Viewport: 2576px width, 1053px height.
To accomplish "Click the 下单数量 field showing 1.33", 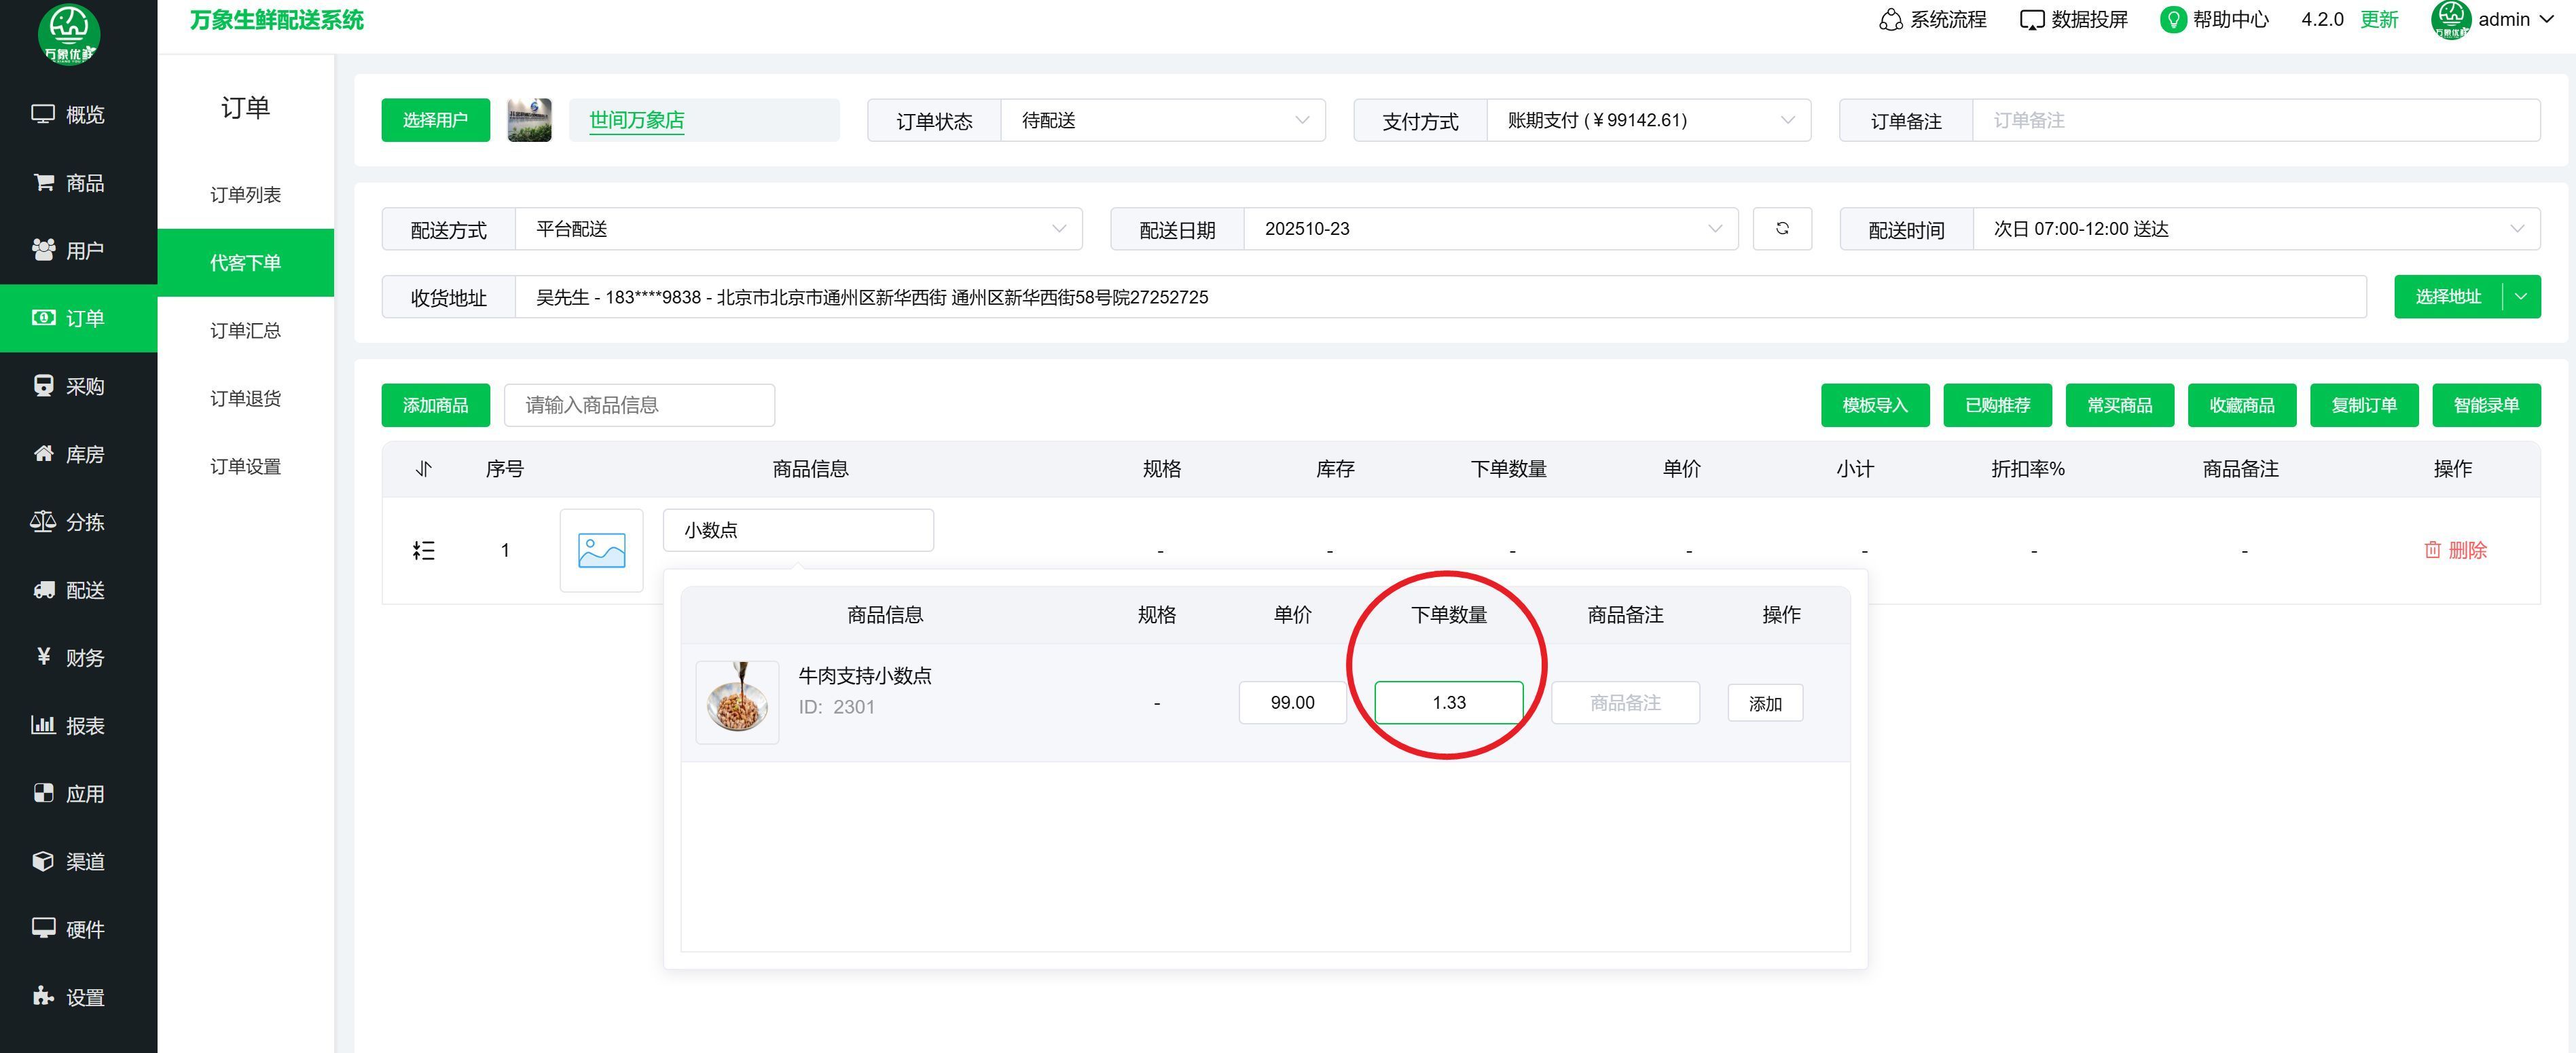I will click(1448, 703).
